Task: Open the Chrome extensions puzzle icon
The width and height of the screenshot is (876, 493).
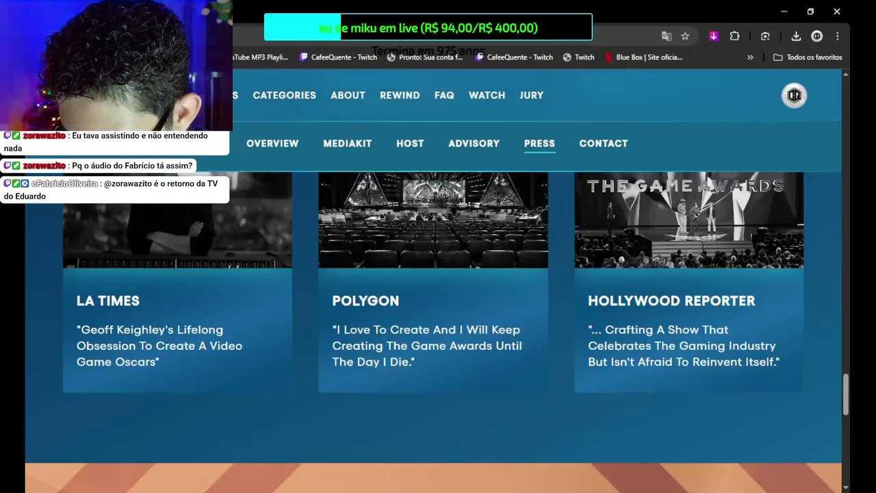Action: 734,36
